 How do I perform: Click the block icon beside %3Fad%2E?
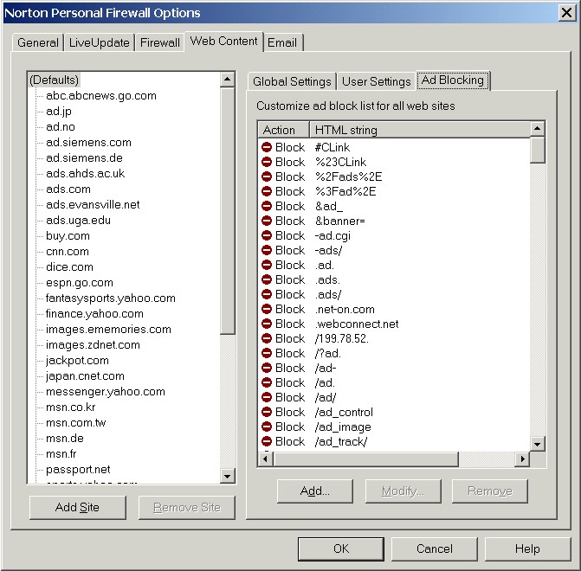267,191
